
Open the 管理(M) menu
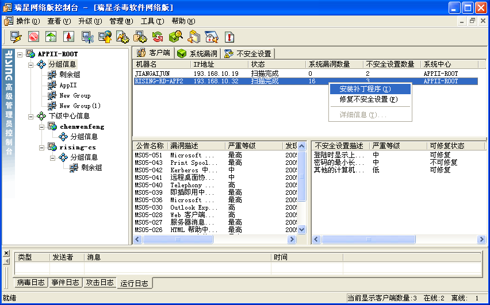click(121, 21)
